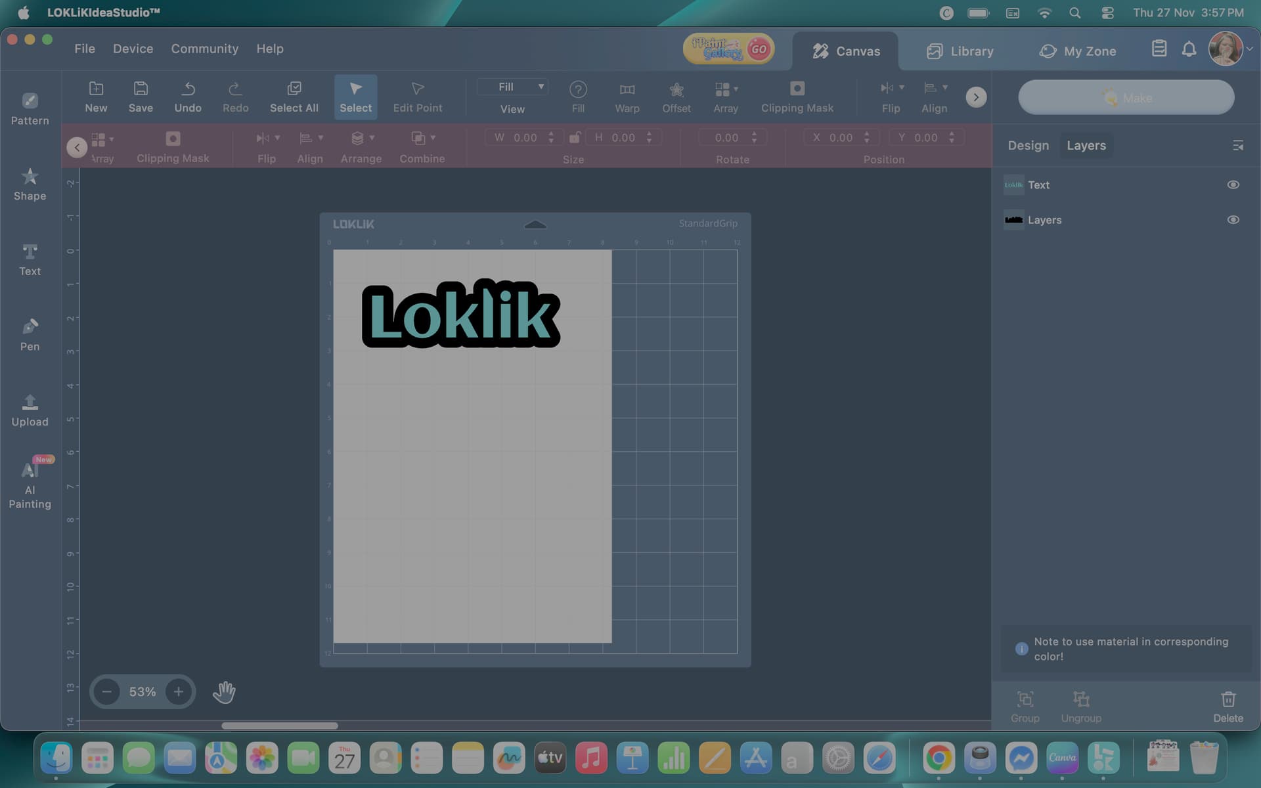Open the notifications bell
This screenshot has width=1261, height=788.
tap(1189, 49)
